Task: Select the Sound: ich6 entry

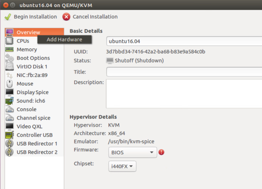Action: [34, 101]
